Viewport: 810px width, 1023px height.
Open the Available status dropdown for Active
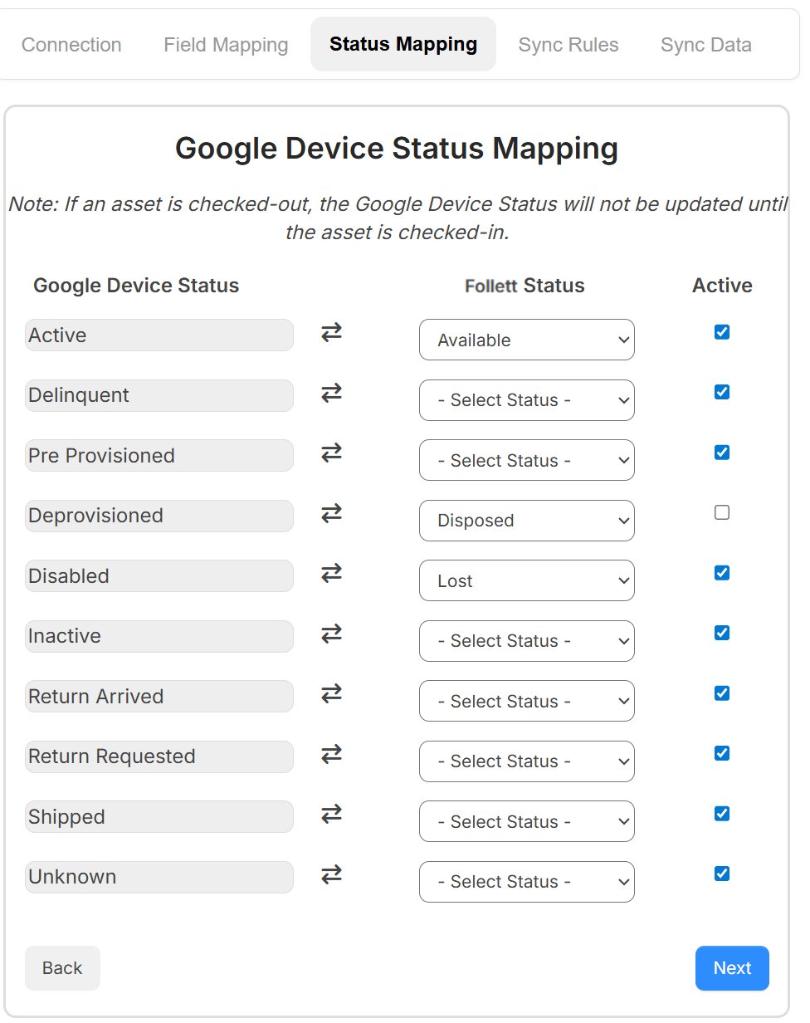[x=526, y=340]
